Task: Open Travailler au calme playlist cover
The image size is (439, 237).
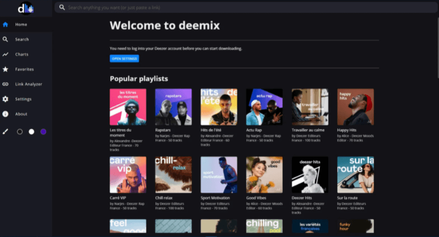Action: (310, 107)
